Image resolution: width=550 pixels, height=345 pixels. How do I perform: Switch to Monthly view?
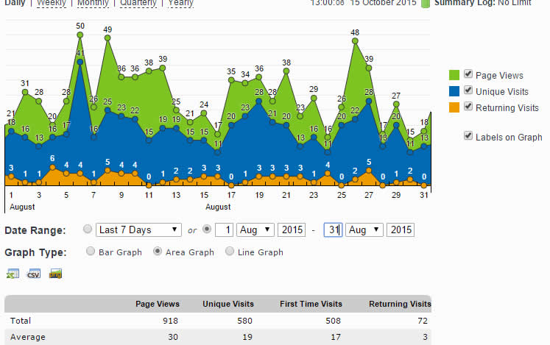tap(93, 3)
